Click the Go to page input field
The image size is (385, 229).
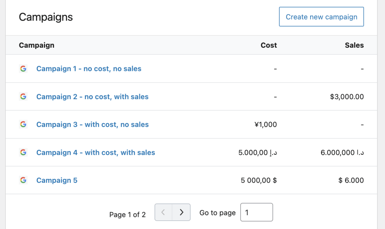click(x=256, y=212)
